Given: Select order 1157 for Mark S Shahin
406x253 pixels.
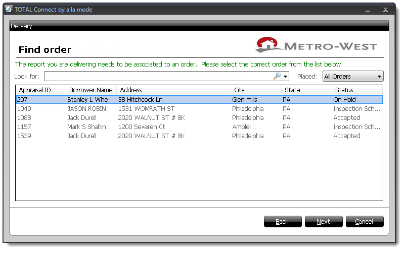Looking at the screenshot, I should pyautogui.click(x=91, y=127).
